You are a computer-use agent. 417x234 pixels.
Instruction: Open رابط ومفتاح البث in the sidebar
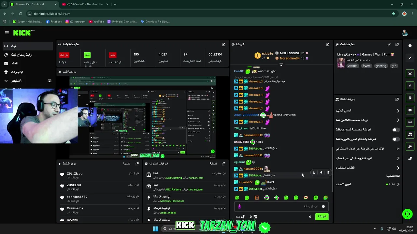pyautogui.click(x=27, y=55)
